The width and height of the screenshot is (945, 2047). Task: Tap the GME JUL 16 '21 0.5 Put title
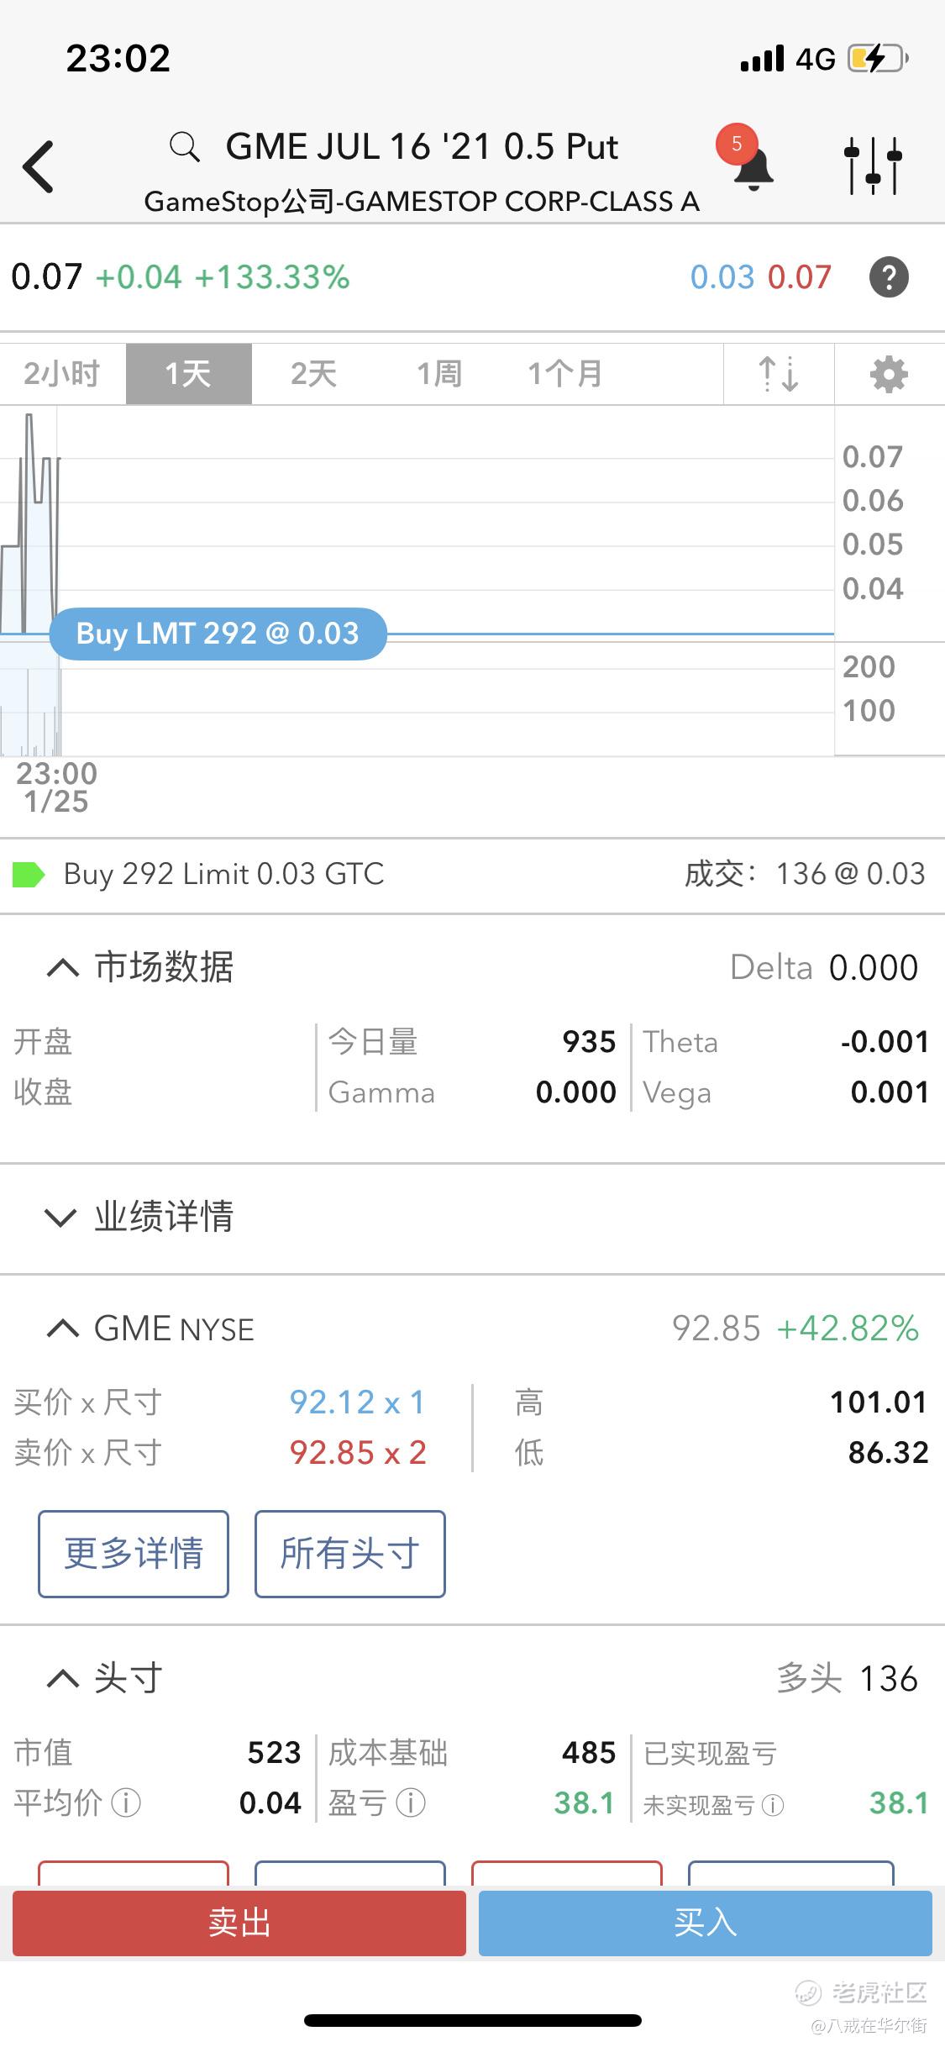(422, 147)
